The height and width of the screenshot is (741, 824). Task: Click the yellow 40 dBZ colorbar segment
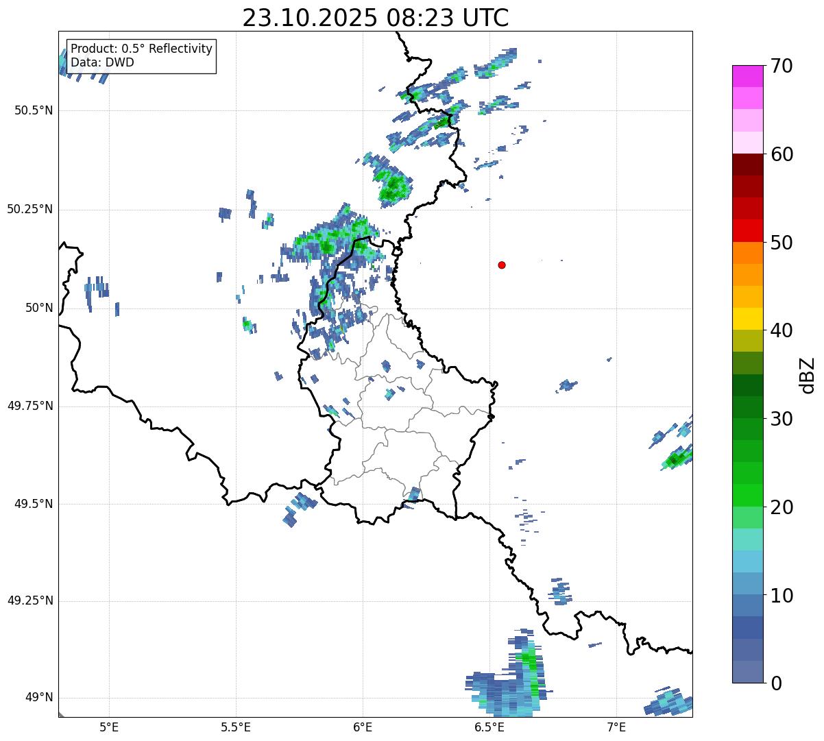[x=747, y=319]
